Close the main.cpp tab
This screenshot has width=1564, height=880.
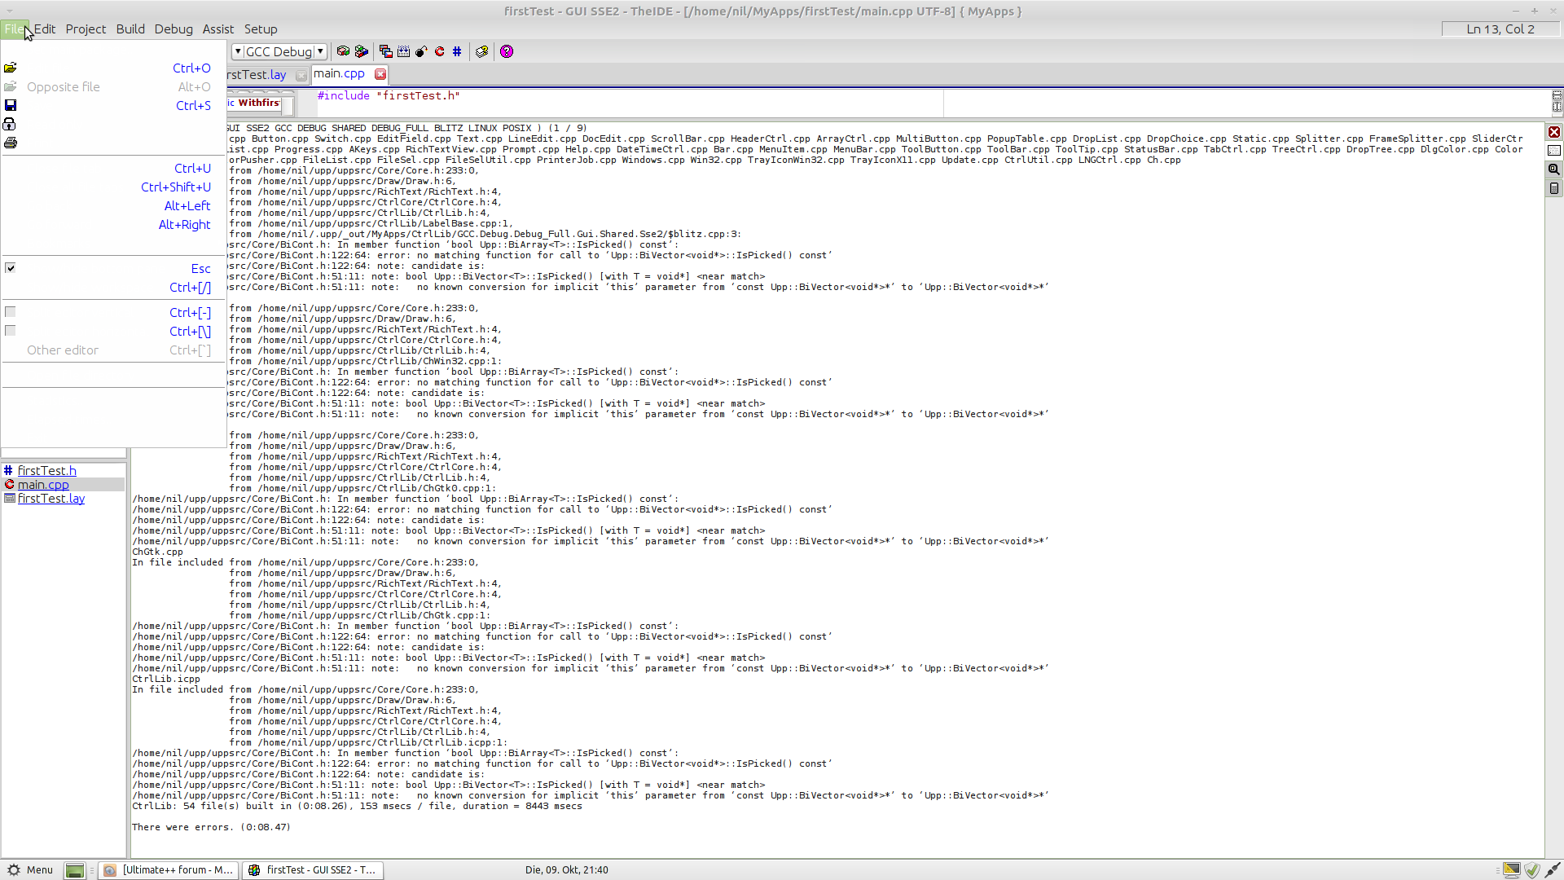[x=380, y=73]
